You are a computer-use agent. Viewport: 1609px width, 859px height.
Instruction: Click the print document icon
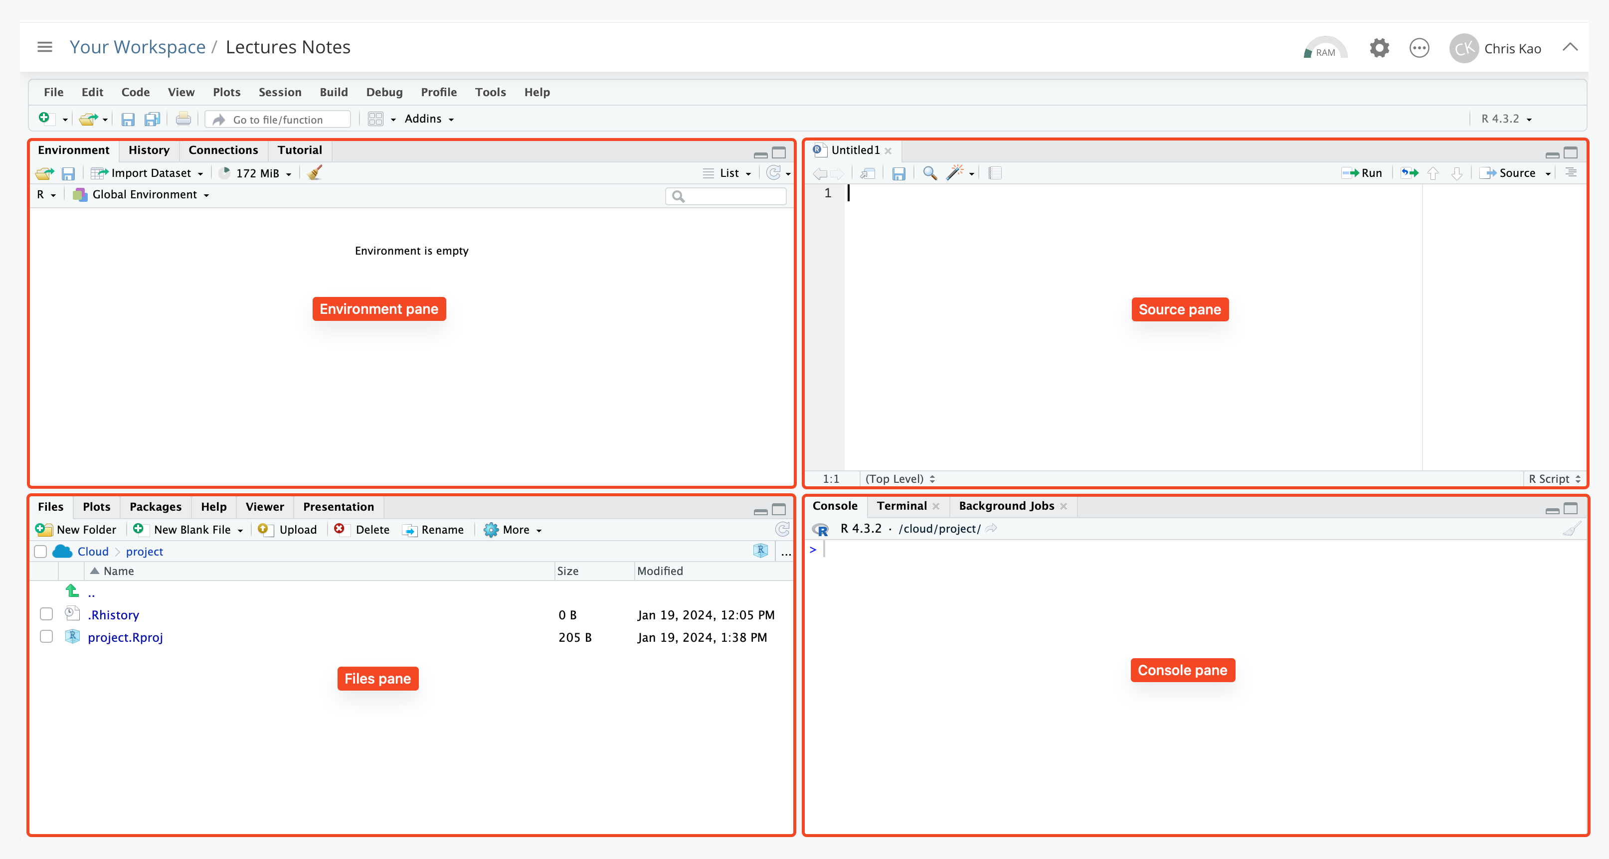183,119
